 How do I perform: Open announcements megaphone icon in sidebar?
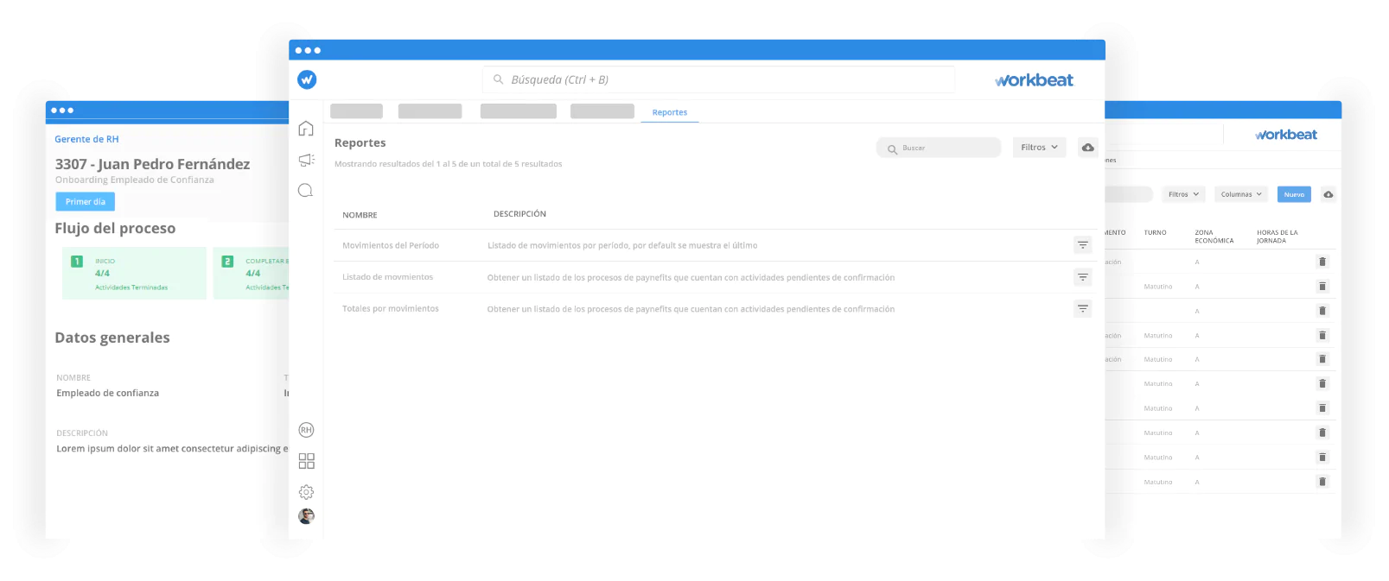coord(306,160)
